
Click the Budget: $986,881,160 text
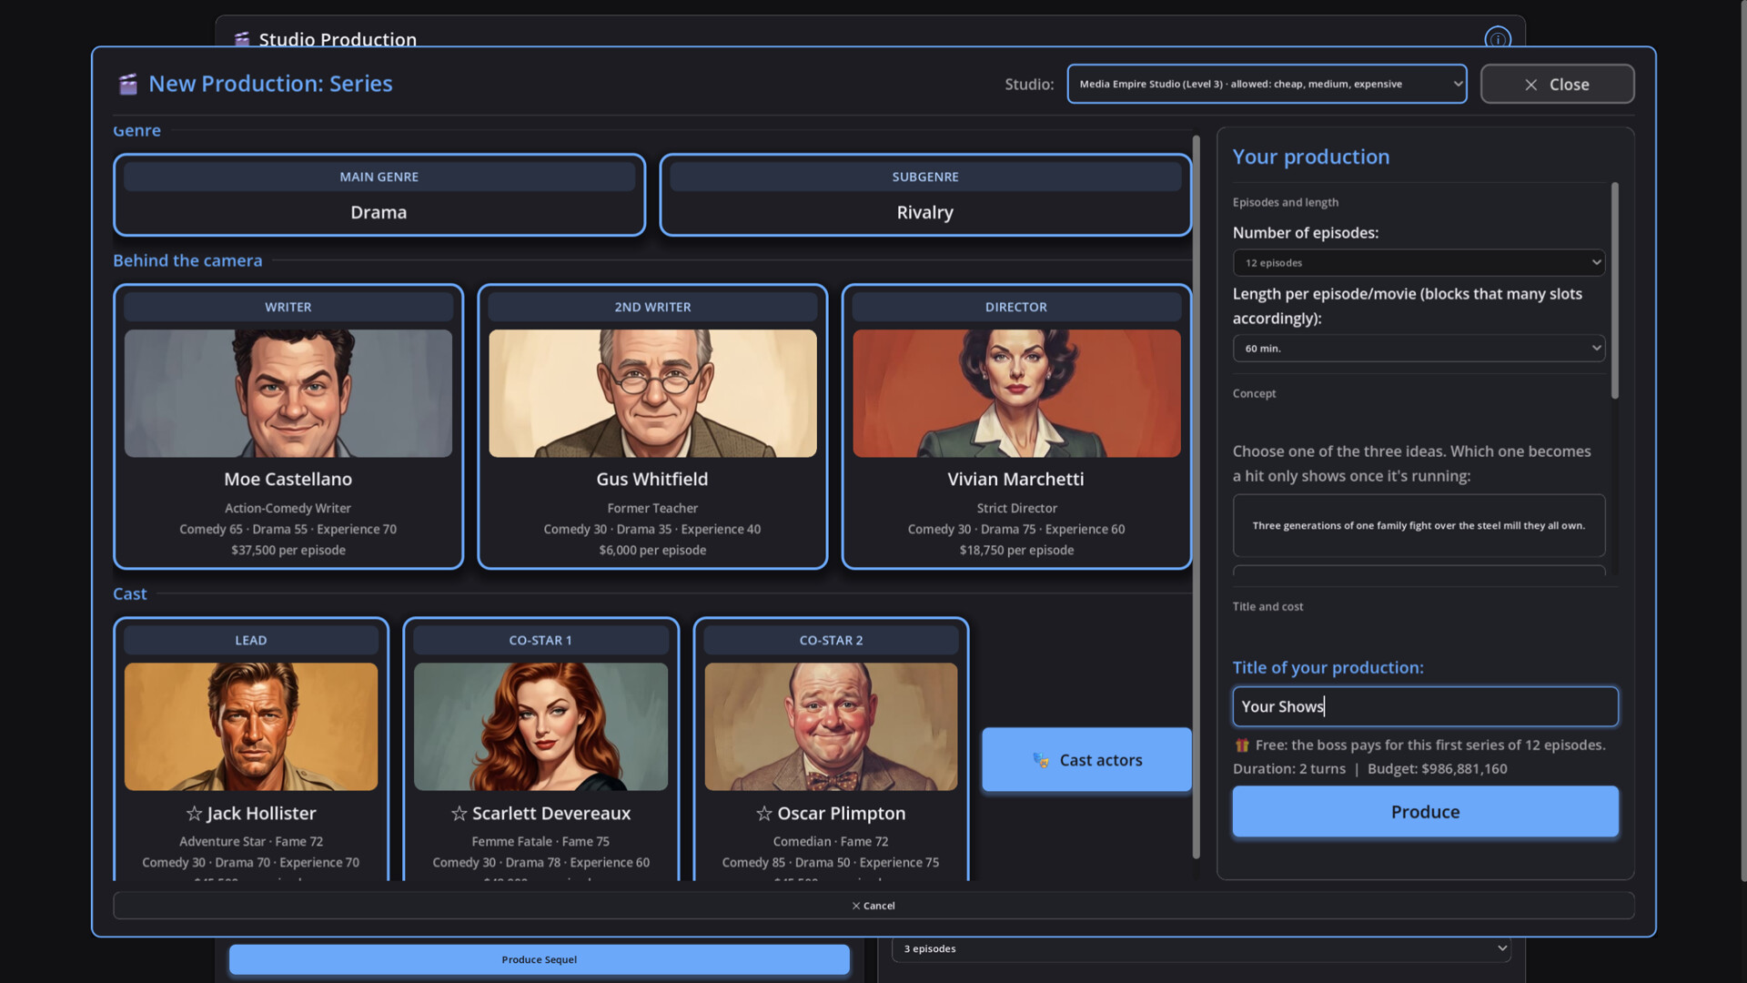pos(1437,769)
